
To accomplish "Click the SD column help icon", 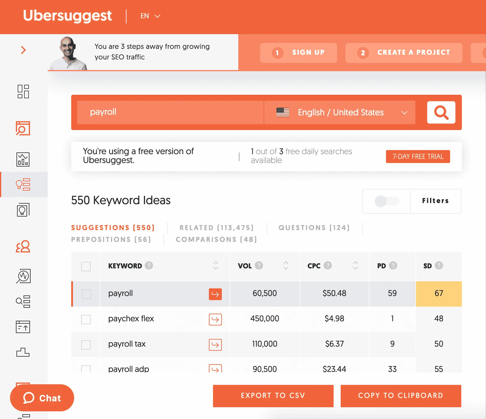I will coord(439,265).
